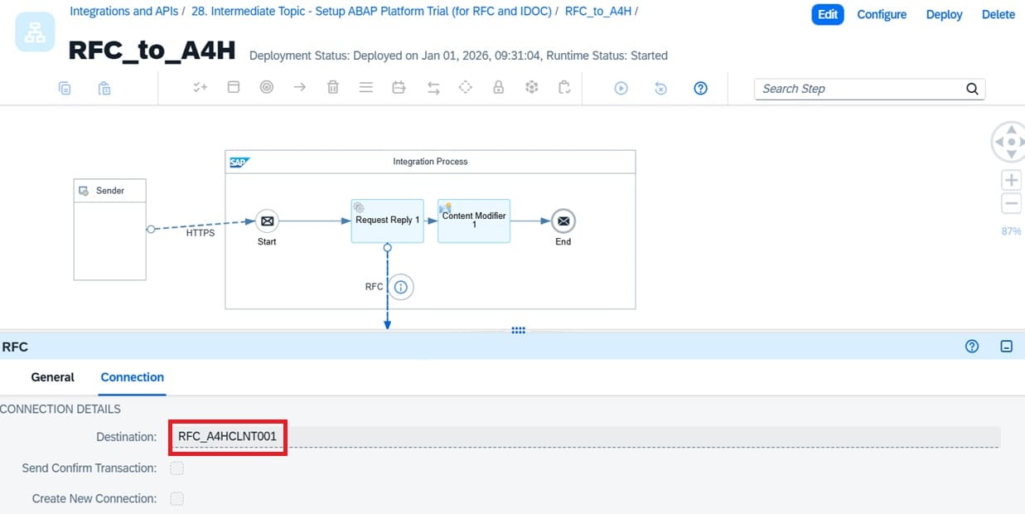The width and height of the screenshot is (1025, 514).
Task: Click the paste icon in the toolbar
Action: coord(104,89)
